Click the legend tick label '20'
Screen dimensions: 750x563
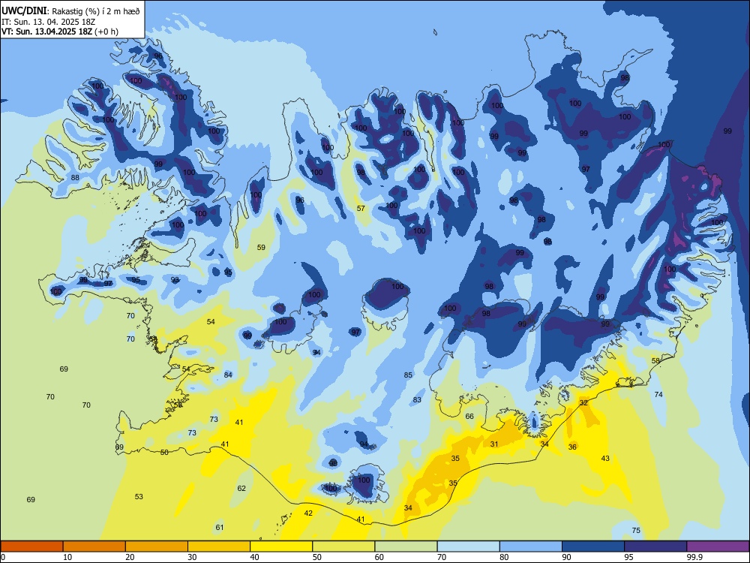click(x=130, y=557)
